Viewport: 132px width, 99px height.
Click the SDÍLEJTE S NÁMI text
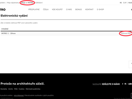(111, 84)
